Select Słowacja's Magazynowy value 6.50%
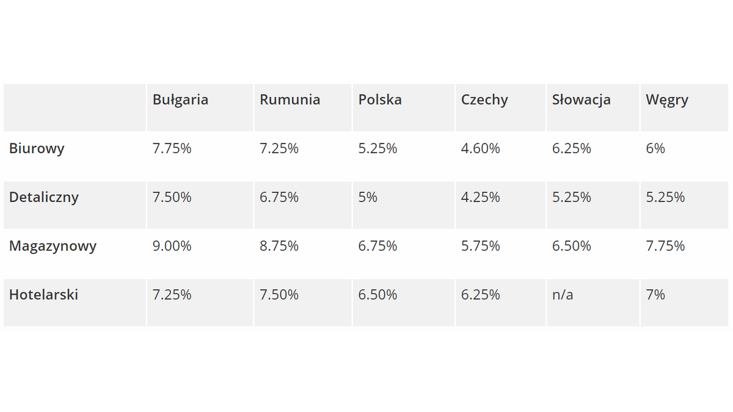This screenshot has width=733, height=412. coord(571,247)
